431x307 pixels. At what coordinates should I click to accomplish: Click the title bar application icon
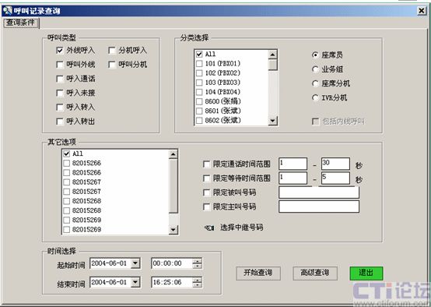[8, 11]
